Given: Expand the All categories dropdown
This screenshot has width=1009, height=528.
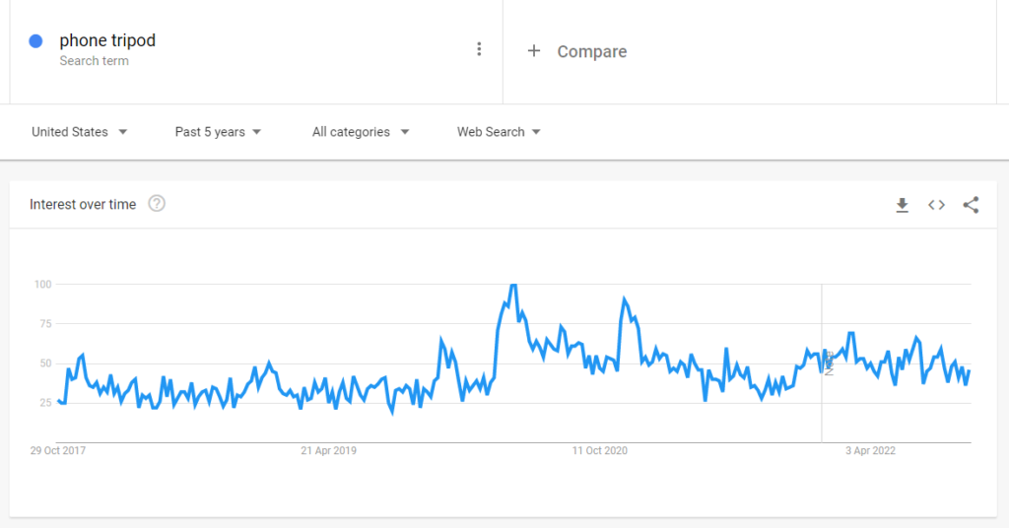Looking at the screenshot, I should [x=361, y=132].
